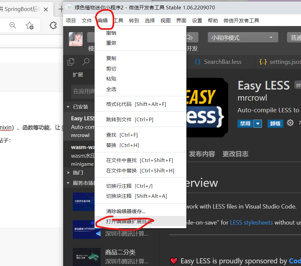Image resolution: width=301 pixels, height=266 pixels.
Task: Choose 复制 from the edit menu
Action: click(x=141, y=58)
